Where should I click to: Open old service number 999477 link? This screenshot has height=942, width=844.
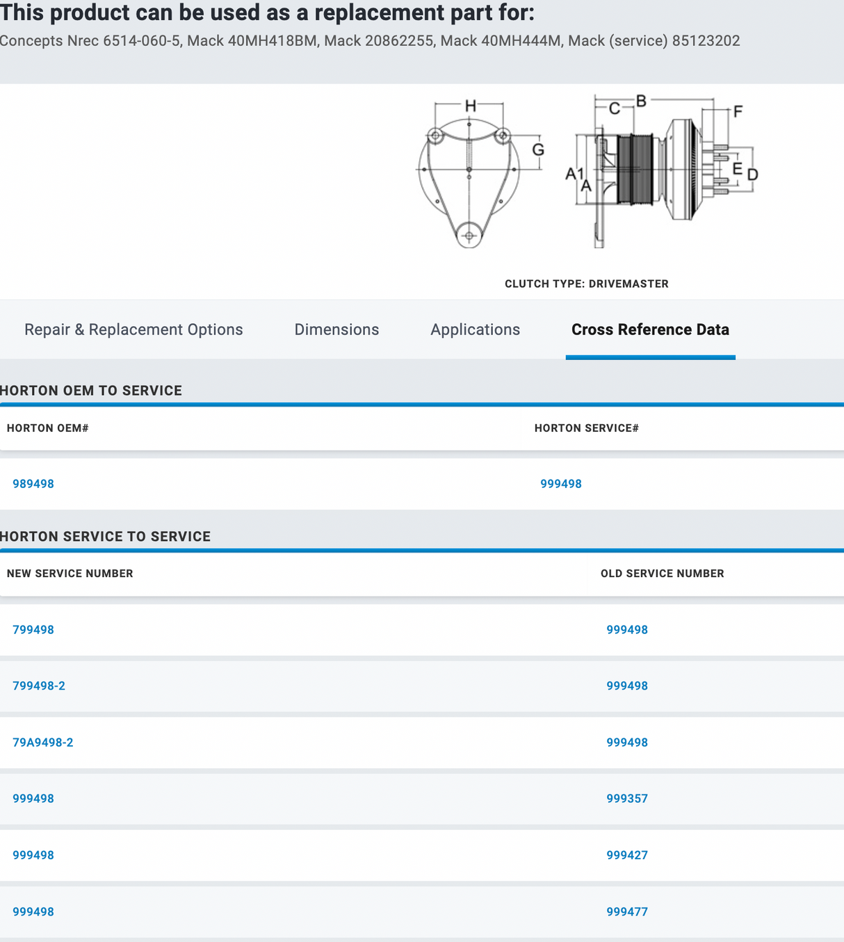[627, 911]
